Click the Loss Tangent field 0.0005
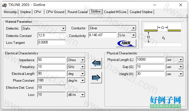 point(52,42)
